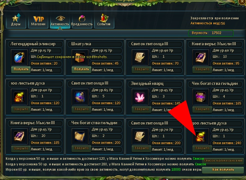Select the Звездный кварц pink crystal icon
246x180 pixels.
click(x=140, y=97)
